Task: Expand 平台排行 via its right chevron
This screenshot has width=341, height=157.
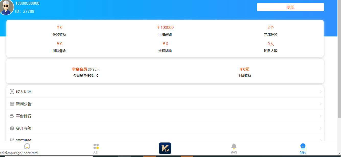Action: click(x=321, y=116)
